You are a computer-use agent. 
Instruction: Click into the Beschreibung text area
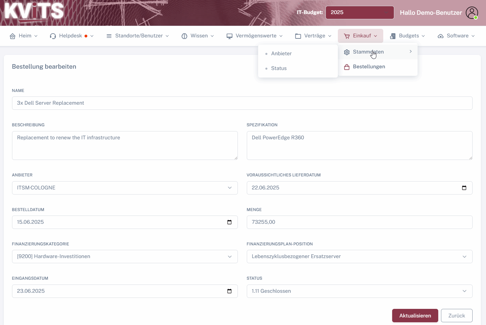tap(125, 146)
